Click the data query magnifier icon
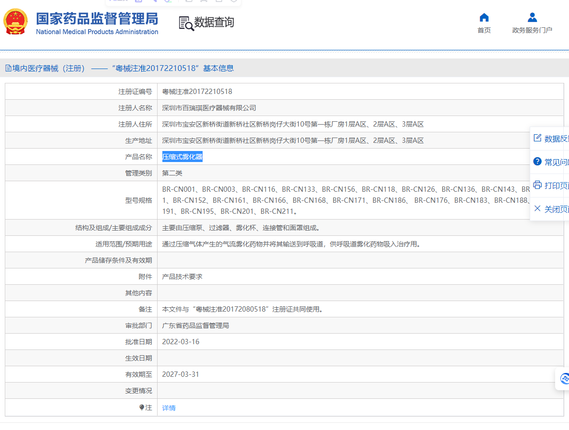The image size is (569, 430). click(186, 23)
